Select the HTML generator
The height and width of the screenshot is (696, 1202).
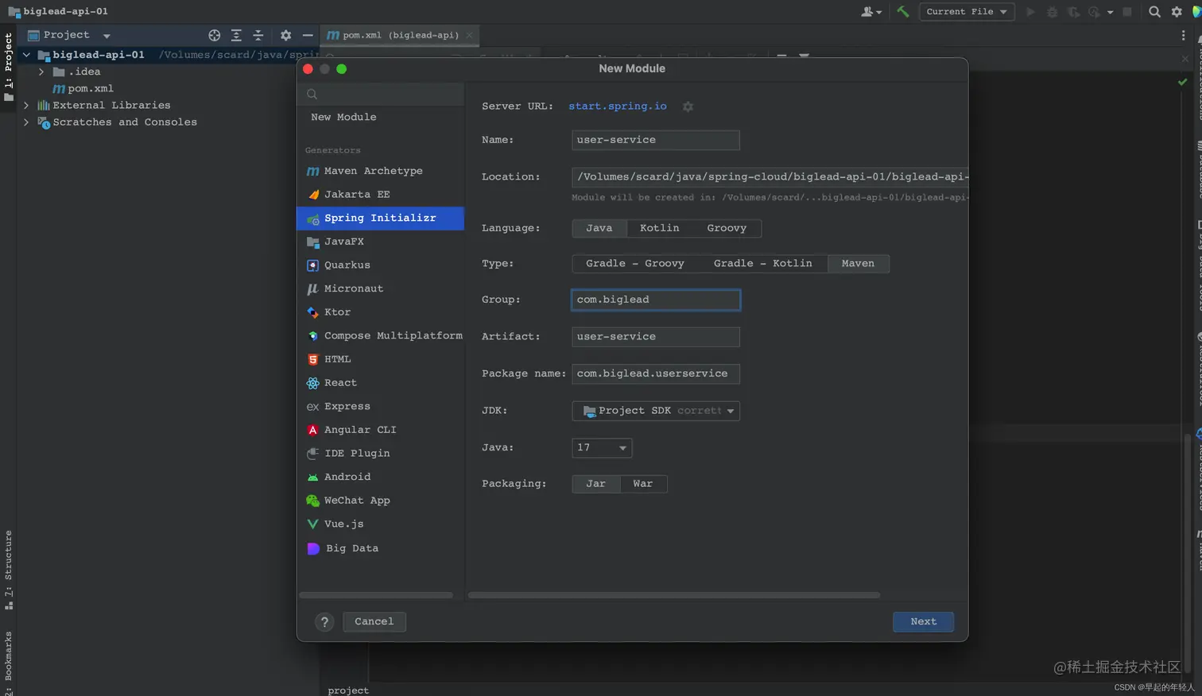(380, 359)
